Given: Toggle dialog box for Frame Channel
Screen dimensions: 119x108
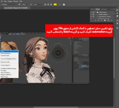Looking at the screenshot, I should tap(93, 16).
